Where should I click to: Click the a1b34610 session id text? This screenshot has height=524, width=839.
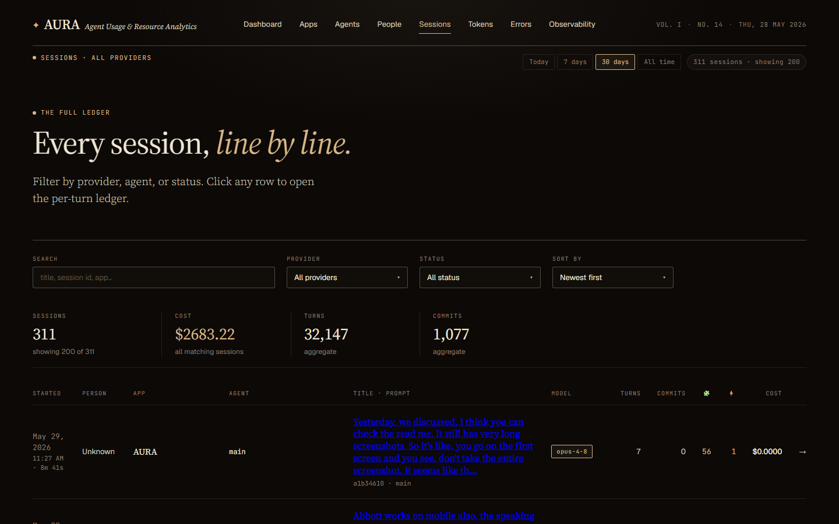pyautogui.click(x=368, y=484)
